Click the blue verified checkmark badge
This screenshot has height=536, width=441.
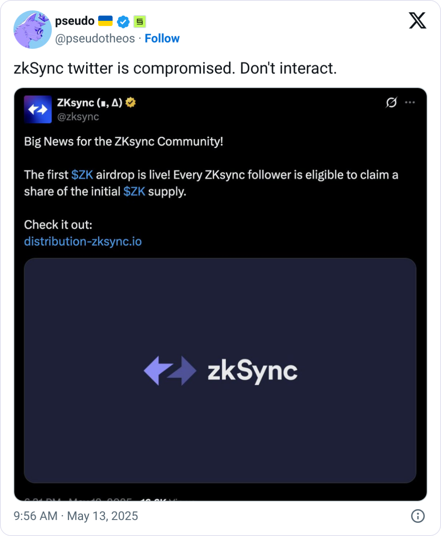coord(123,22)
